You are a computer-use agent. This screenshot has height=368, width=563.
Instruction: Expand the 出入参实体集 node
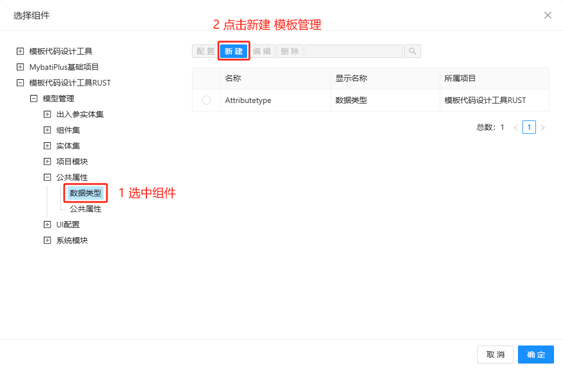point(47,114)
